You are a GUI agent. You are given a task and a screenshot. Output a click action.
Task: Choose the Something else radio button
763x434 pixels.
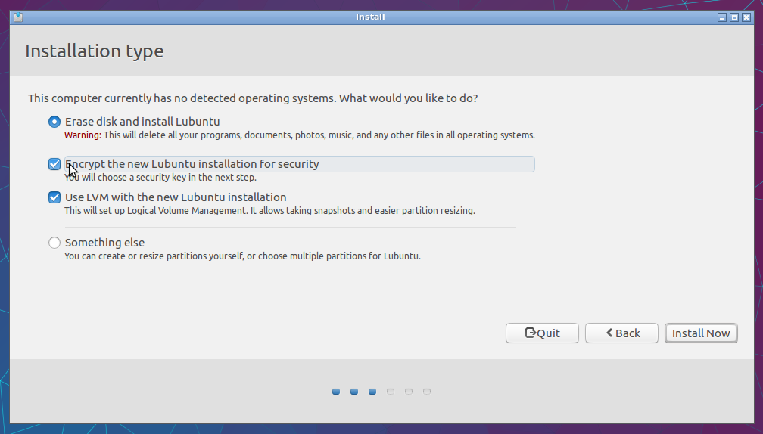[54, 243]
